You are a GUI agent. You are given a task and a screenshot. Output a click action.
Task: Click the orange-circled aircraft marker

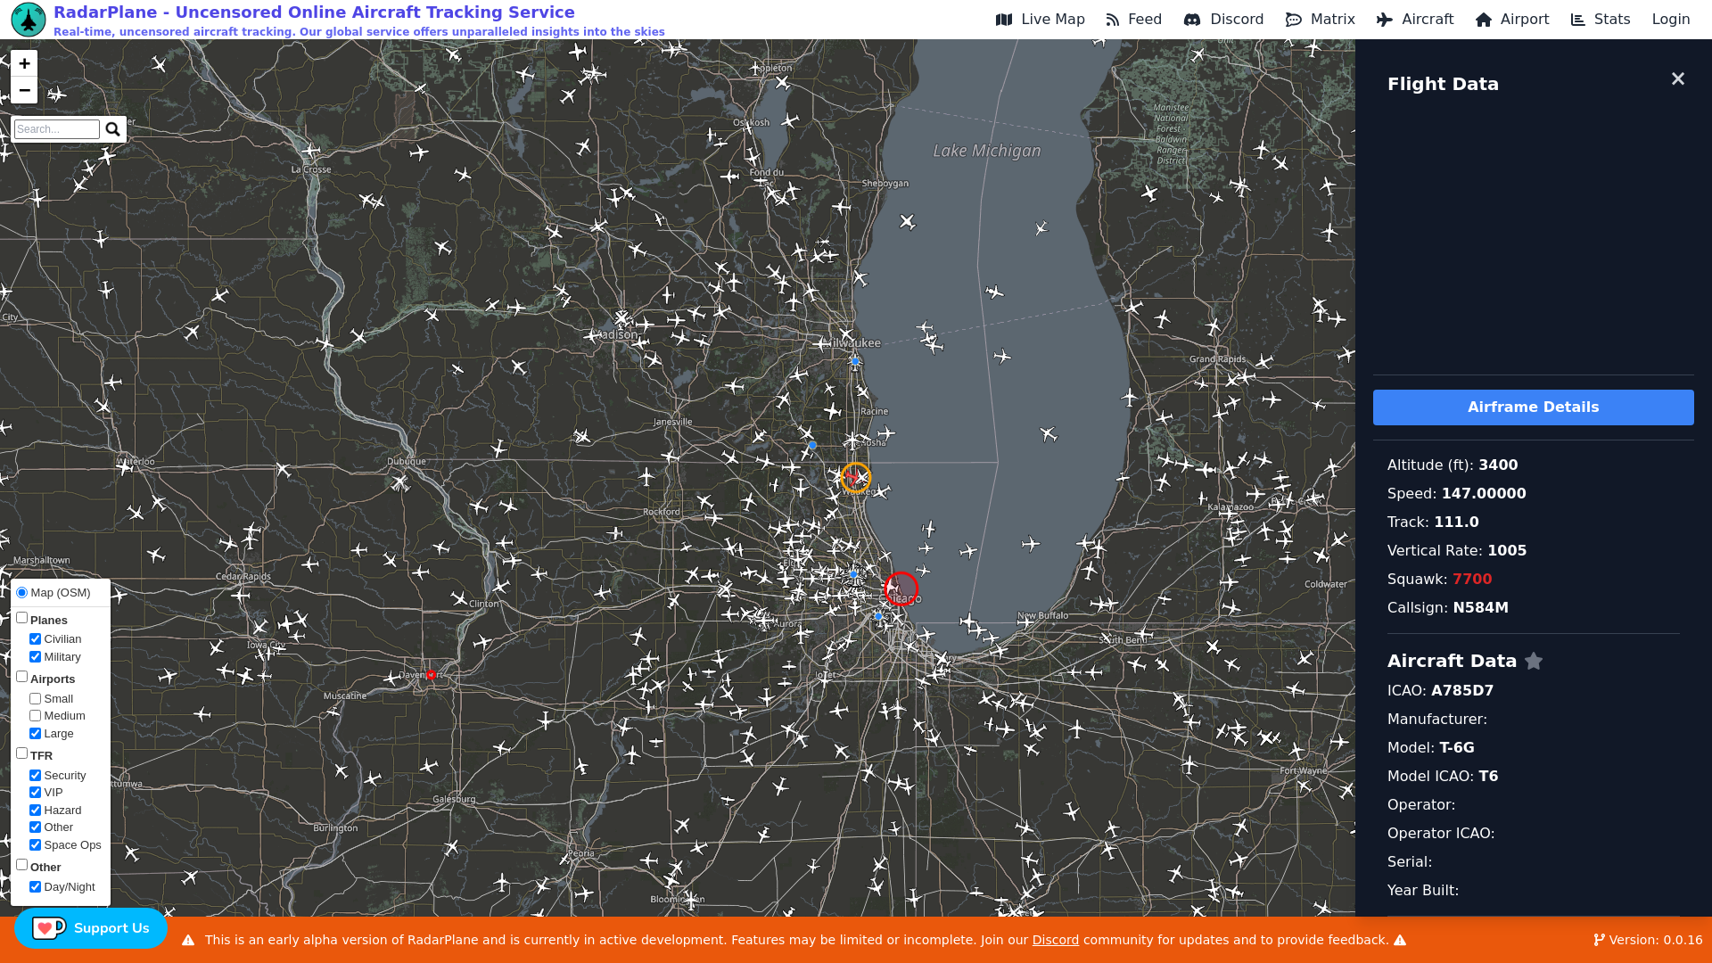[x=855, y=478]
